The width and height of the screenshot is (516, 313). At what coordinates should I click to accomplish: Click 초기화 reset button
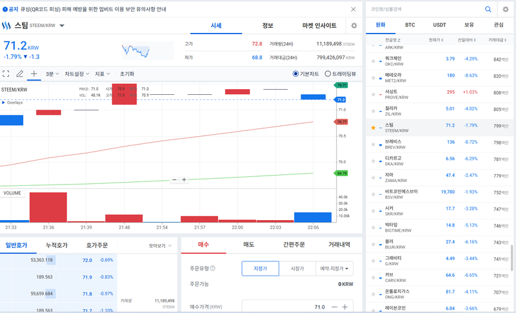pos(126,74)
